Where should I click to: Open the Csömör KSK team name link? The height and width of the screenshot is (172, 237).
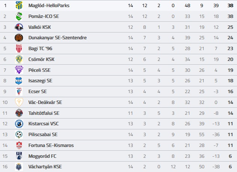click(x=41, y=59)
